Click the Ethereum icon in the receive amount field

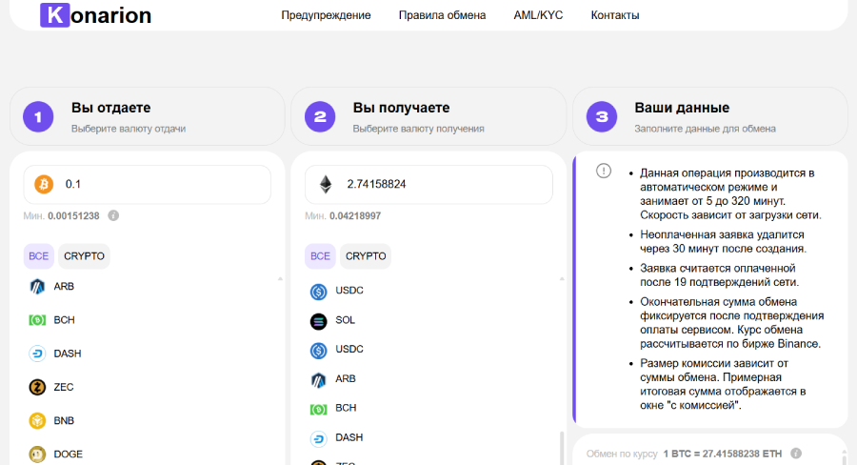(326, 184)
